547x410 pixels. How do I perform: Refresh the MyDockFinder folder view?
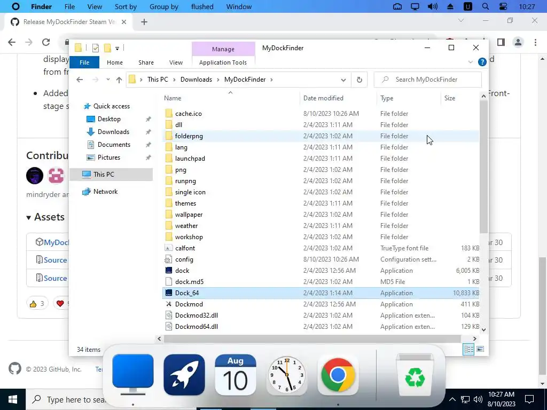(360, 80)
